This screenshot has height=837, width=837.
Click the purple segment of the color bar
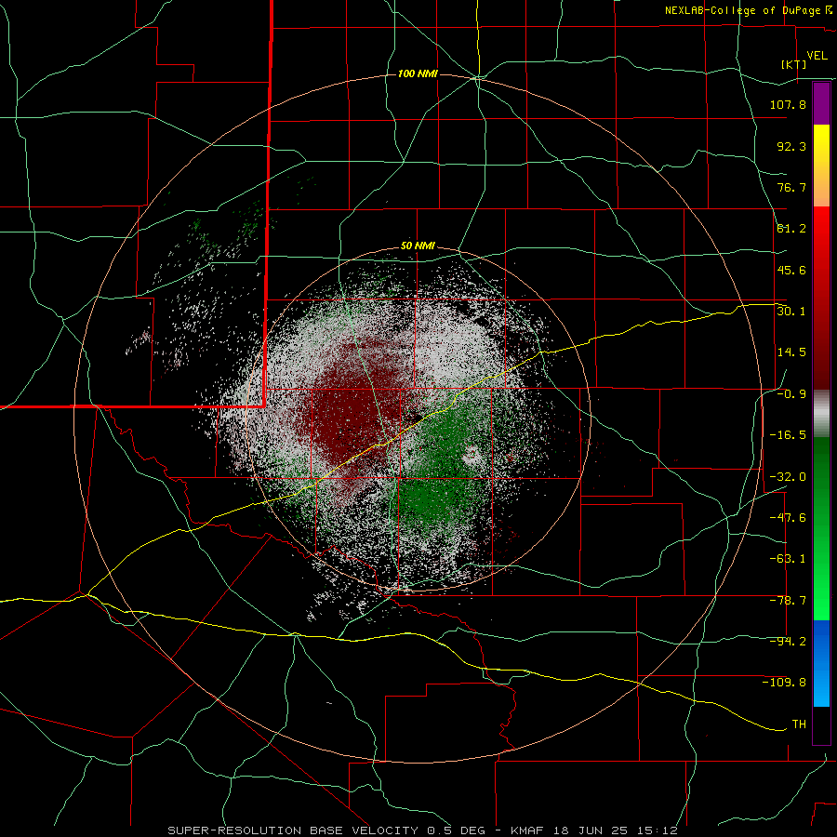coord(821,103)
